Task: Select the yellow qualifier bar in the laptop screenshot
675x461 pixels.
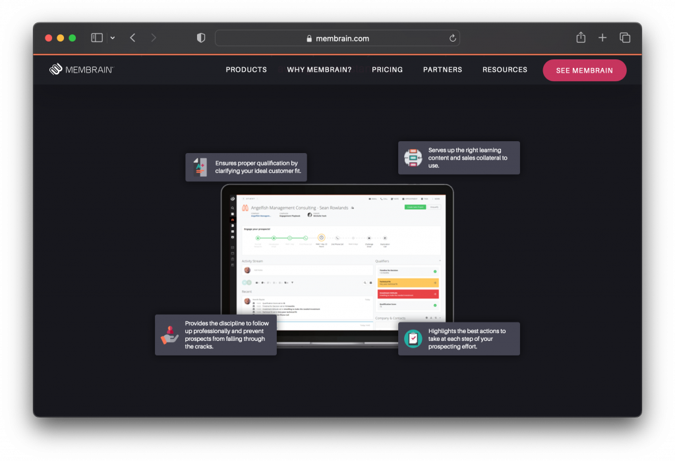Action: (x=408, y=283)
